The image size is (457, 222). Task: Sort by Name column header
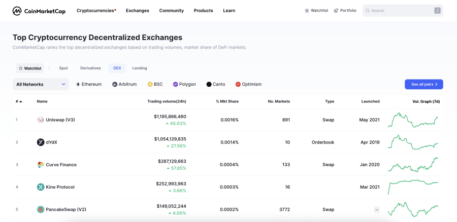[x=42, y=101]
